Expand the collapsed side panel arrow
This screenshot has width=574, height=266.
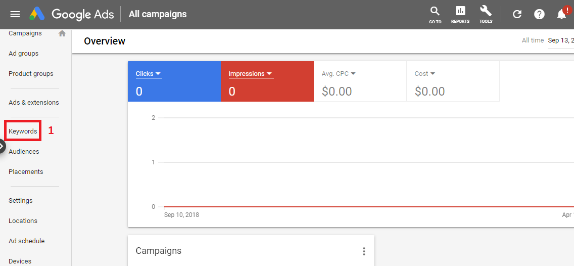[x=2, y=146]
